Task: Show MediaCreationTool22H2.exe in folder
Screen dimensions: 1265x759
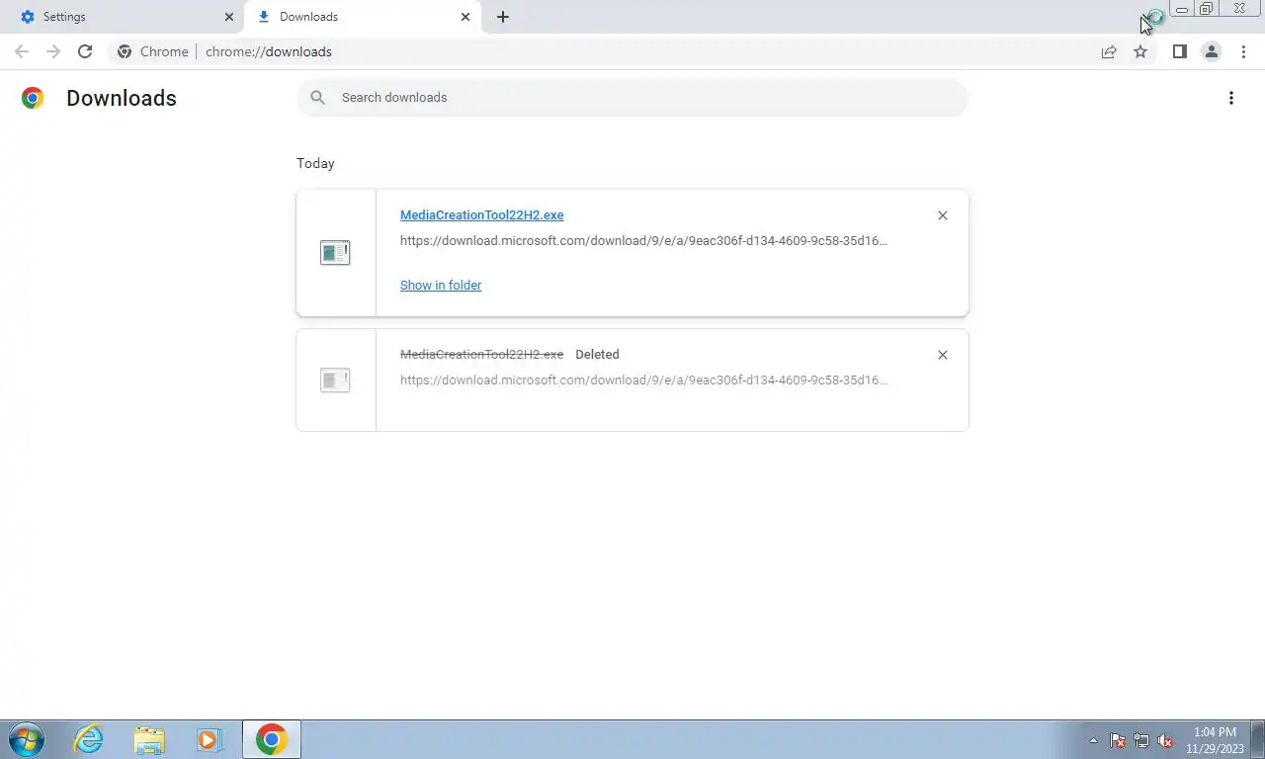Action: [441, 285]
